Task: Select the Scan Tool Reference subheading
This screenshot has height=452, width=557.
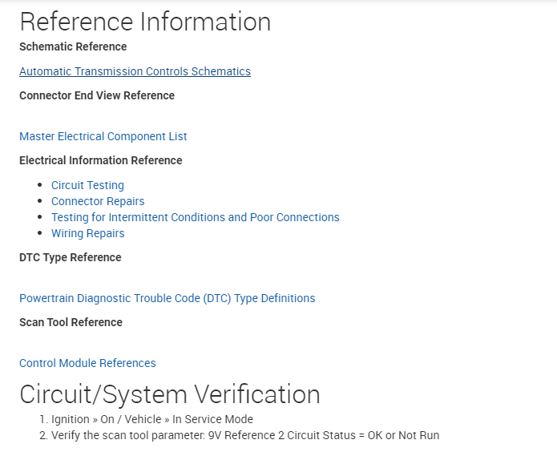Action: pyautogui.click(x=71, y=322)
